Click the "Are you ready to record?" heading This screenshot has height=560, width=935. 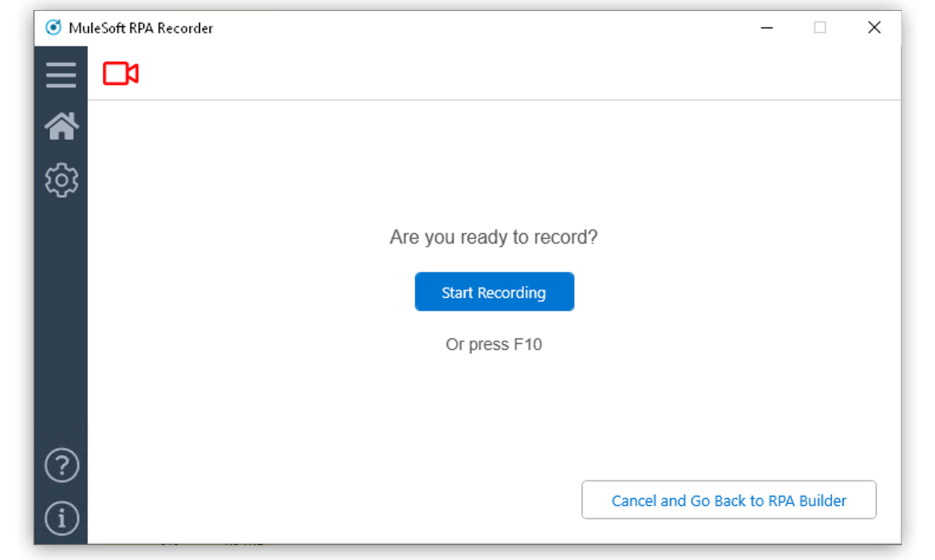point(494,237)
